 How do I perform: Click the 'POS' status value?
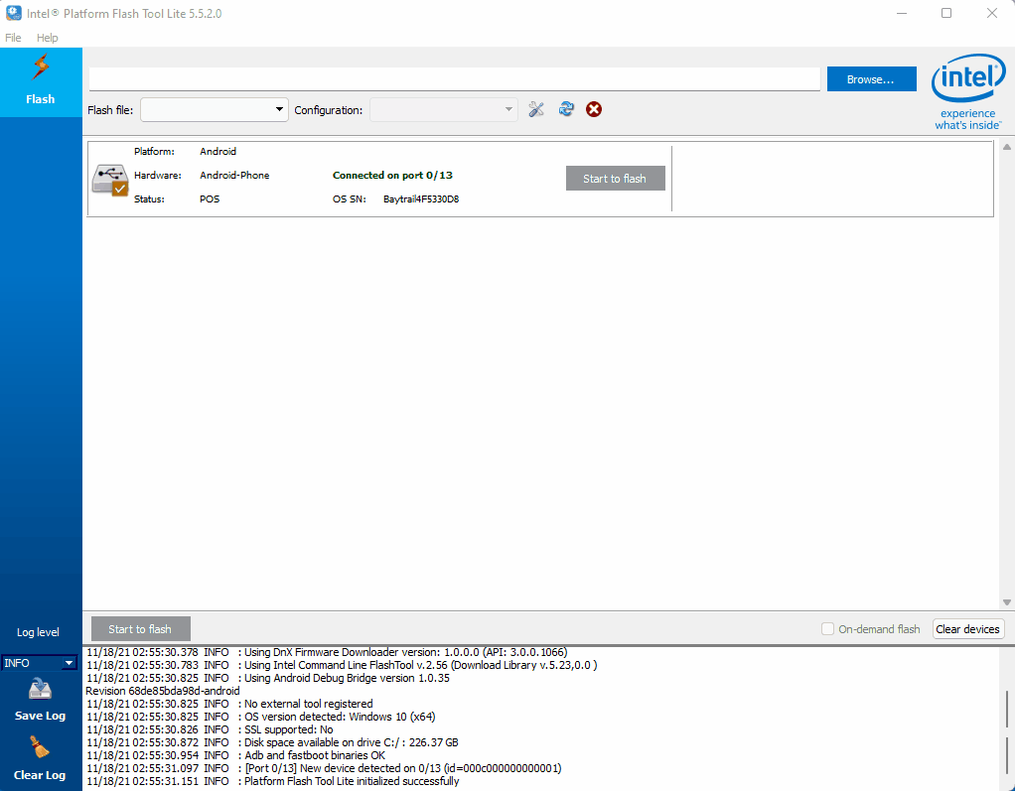tap(210, 199)
